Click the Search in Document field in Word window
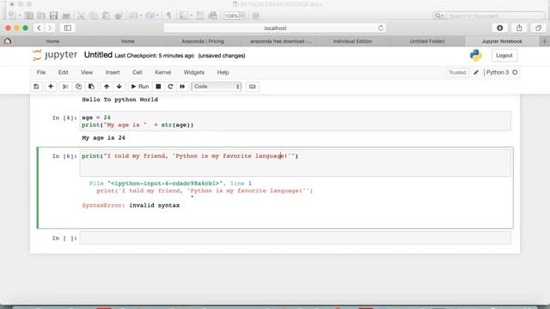The image size is (550, 309). click(x=489, y=15)
